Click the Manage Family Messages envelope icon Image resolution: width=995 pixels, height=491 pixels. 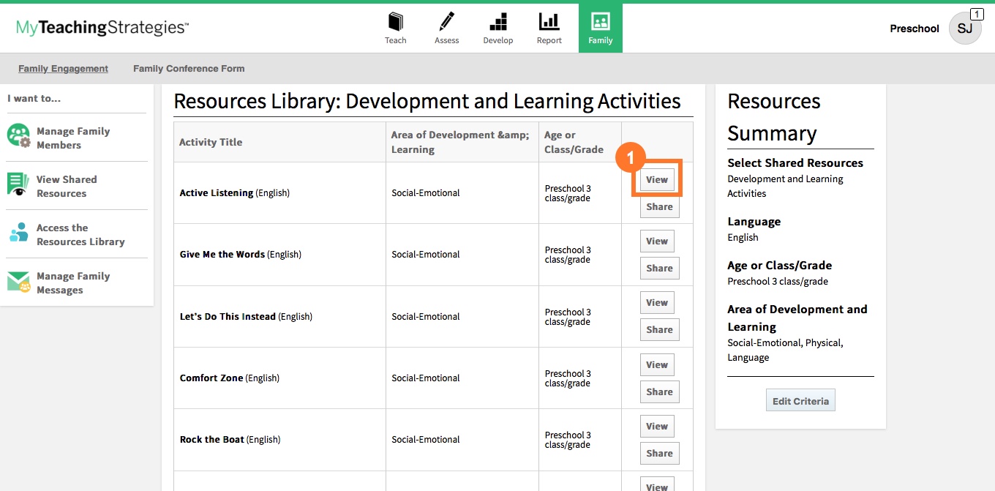click(x=19, y=282)
